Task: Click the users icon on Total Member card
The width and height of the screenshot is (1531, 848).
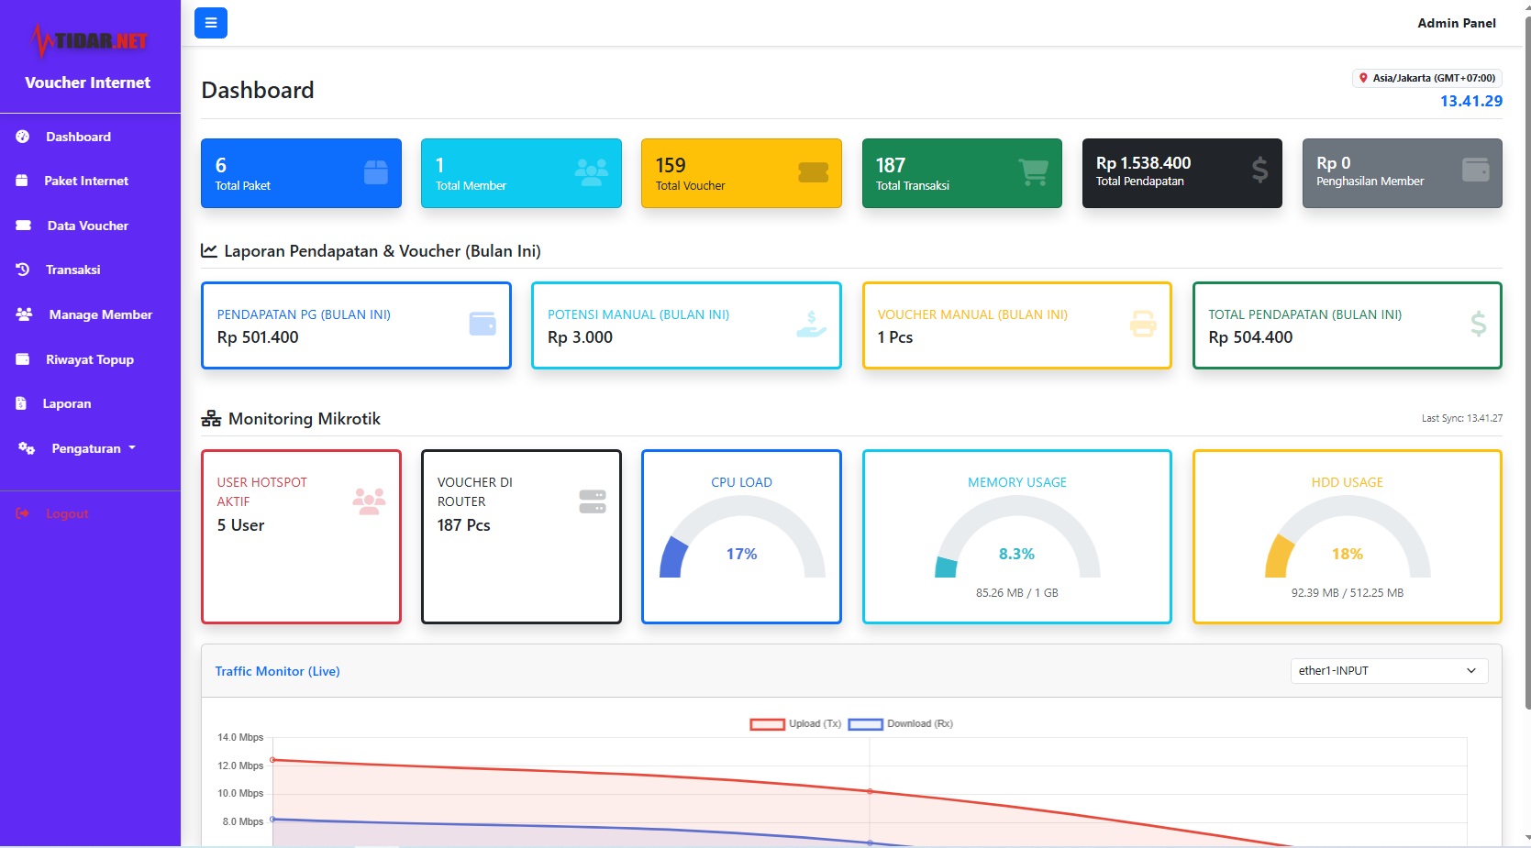Action: click(x=592, y=171)
